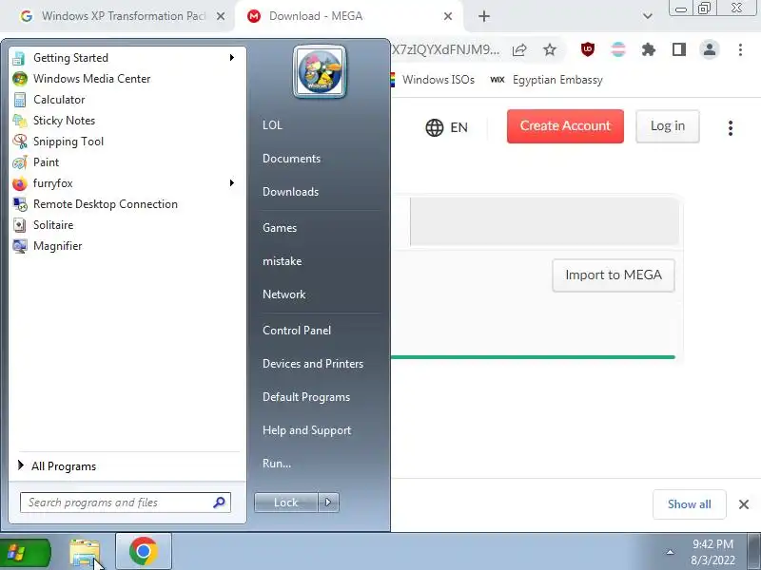
Task: Close the Chrome downloads bar
Action: (x=744, y=504)
